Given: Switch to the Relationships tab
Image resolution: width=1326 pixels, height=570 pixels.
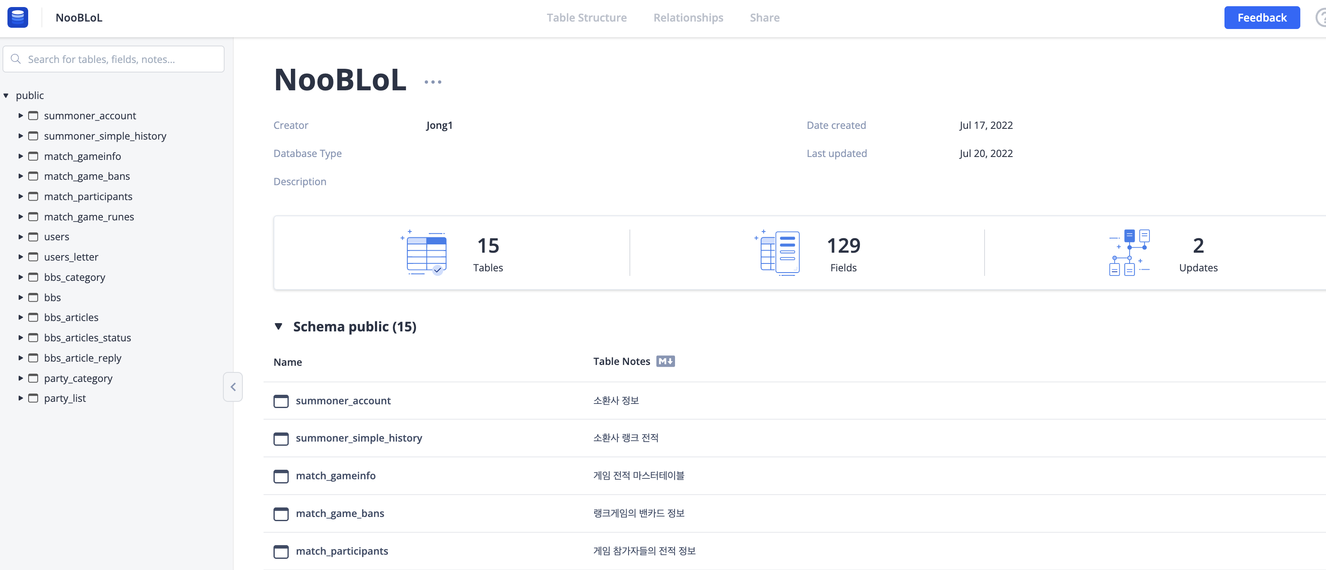Looking at the screenshot, I should coord(688,17).
